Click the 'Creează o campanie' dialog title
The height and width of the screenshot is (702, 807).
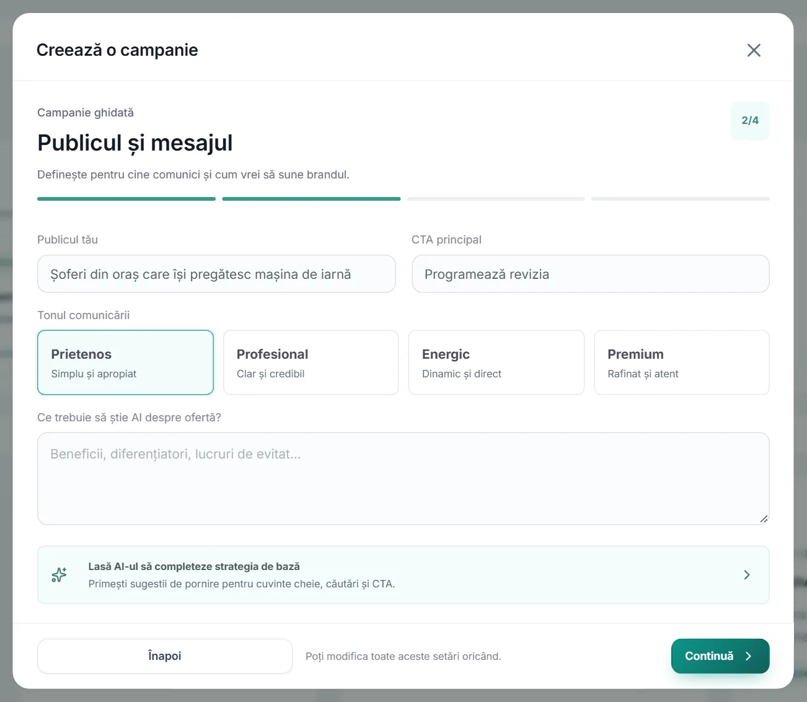(117, 50)
